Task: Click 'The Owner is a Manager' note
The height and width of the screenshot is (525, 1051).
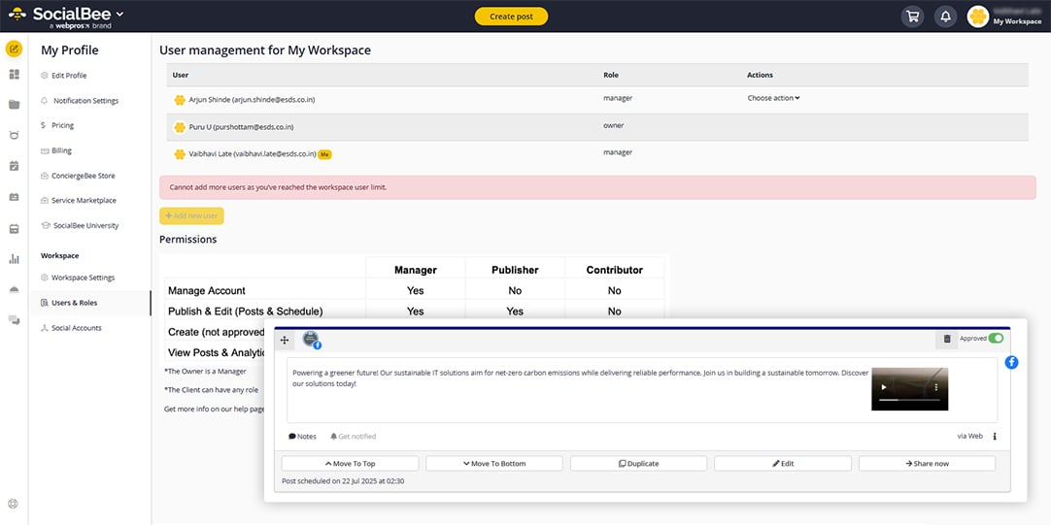Action: 205,371
